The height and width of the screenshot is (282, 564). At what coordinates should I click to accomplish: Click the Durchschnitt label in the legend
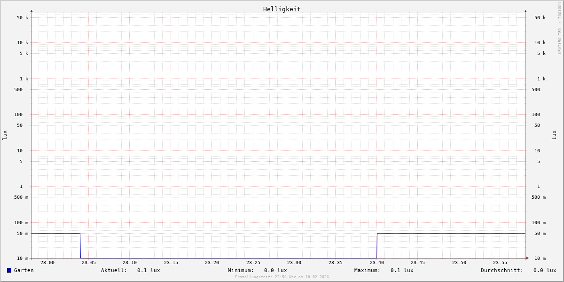(x=502, y=270)
